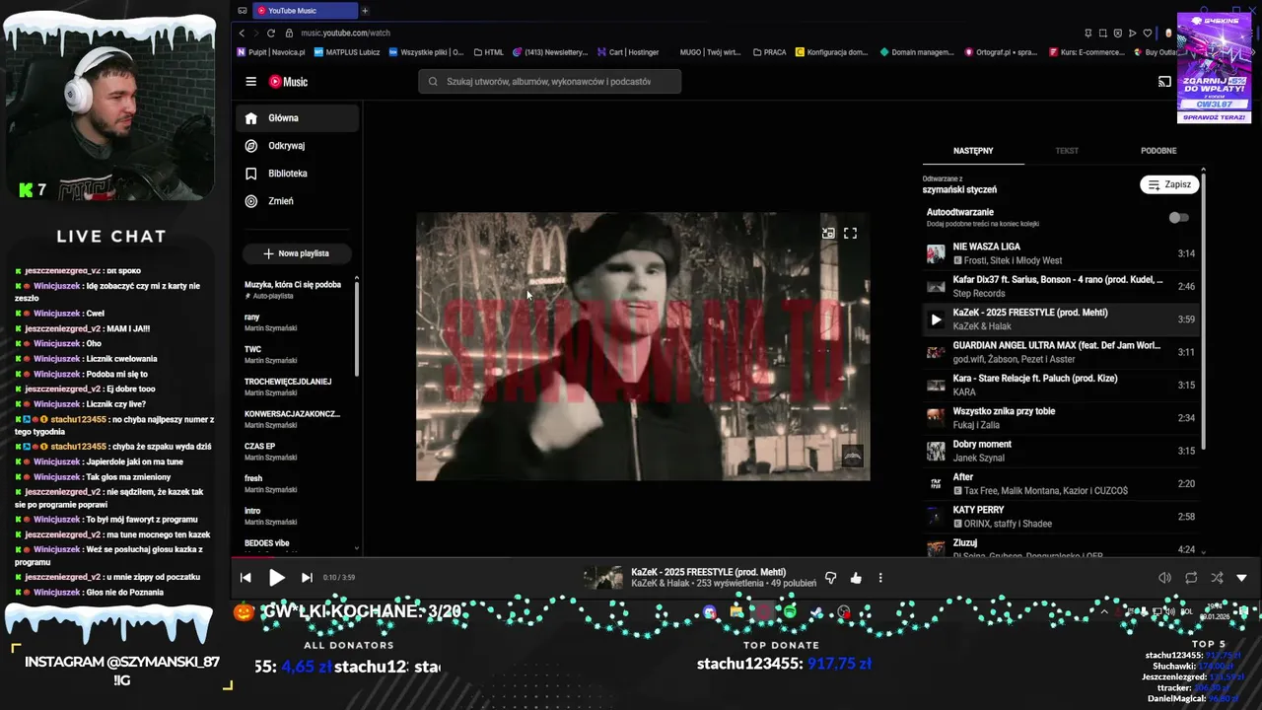Viewport: 1262px width, 710px height.
Task: Open playlist CZAS EP in sidebar
Action: (296, 452)
